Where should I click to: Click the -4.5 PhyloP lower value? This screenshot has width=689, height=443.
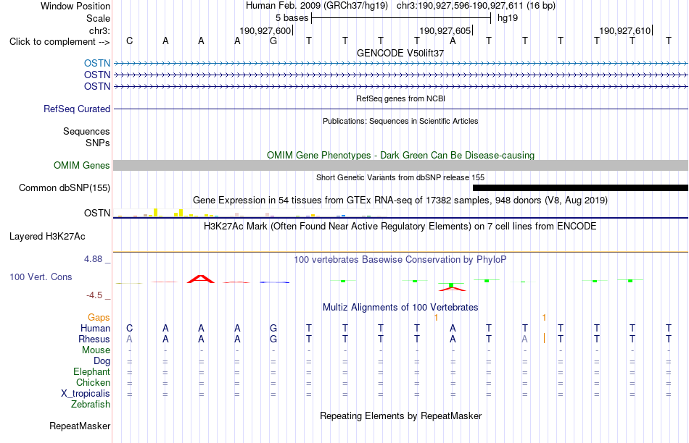[94, 295]
